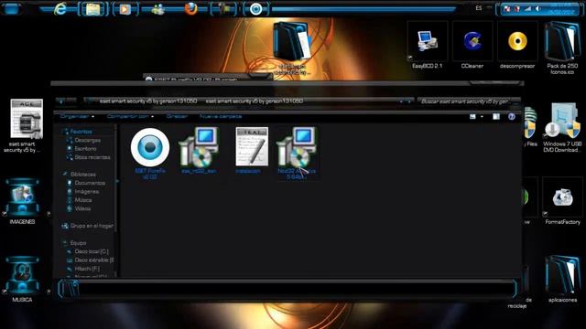Open Disco local (C:) drive
This screenshot has height=329, width=586.
coord(92,251)
